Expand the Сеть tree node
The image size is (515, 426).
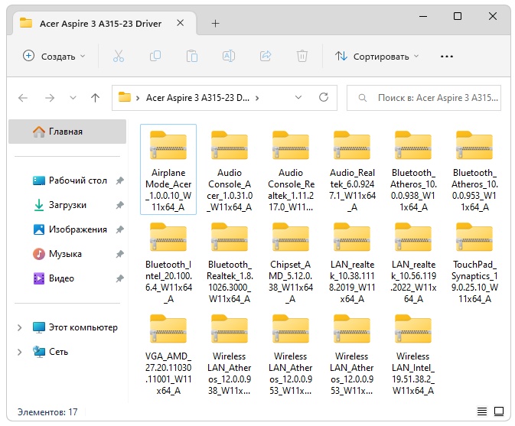pyautogui.click(x=20, y=352)
